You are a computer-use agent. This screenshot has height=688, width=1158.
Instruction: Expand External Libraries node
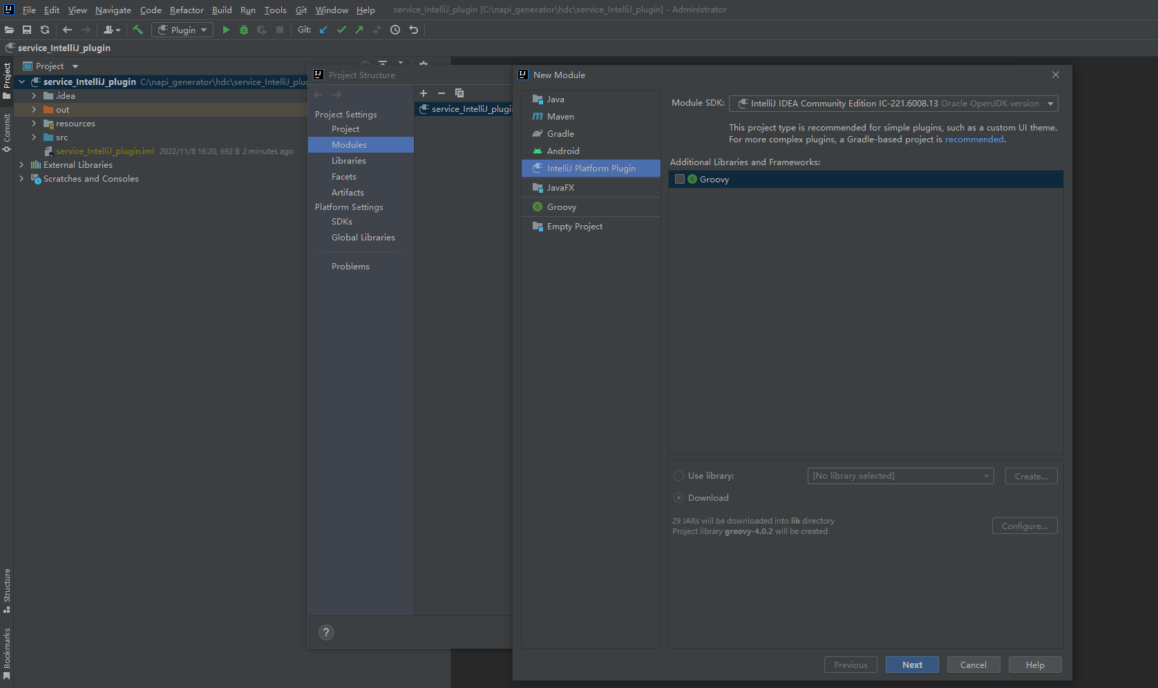click(21, 165)
